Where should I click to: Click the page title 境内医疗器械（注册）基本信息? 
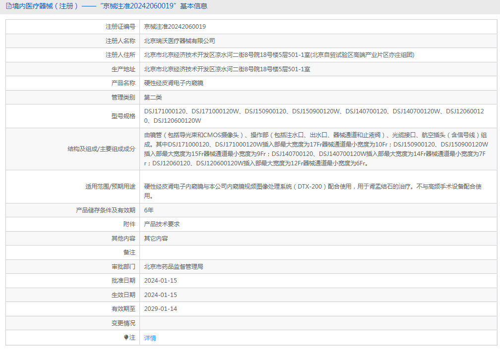[110, 6]
